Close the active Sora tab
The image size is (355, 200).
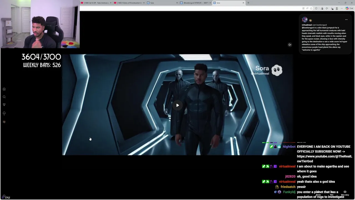point(243,3)
